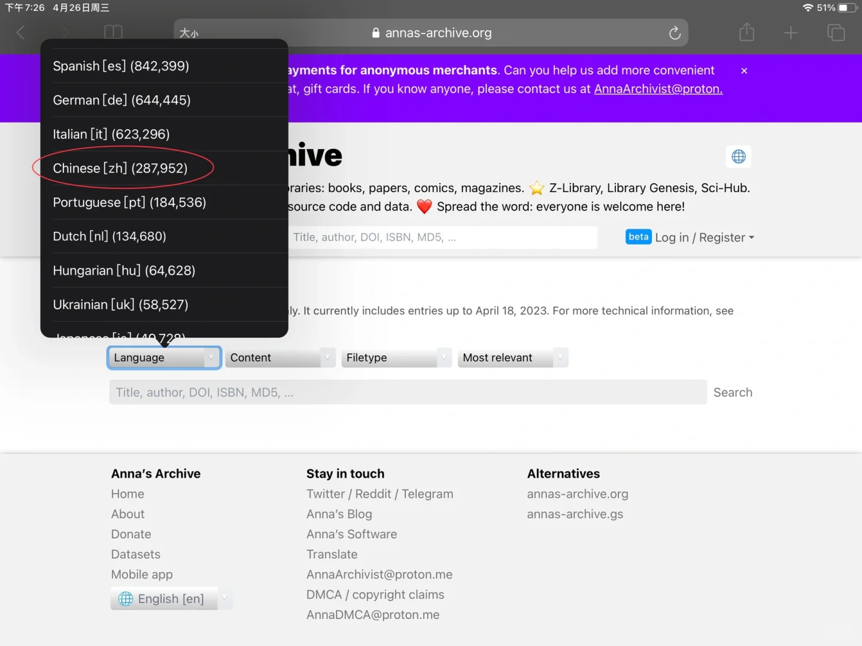Visit Anna's Software link

point(351,534)
